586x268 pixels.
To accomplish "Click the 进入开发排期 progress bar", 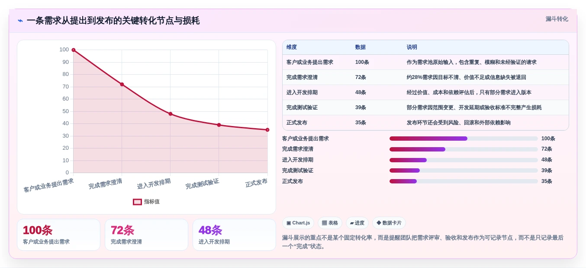I will point(464,160).
